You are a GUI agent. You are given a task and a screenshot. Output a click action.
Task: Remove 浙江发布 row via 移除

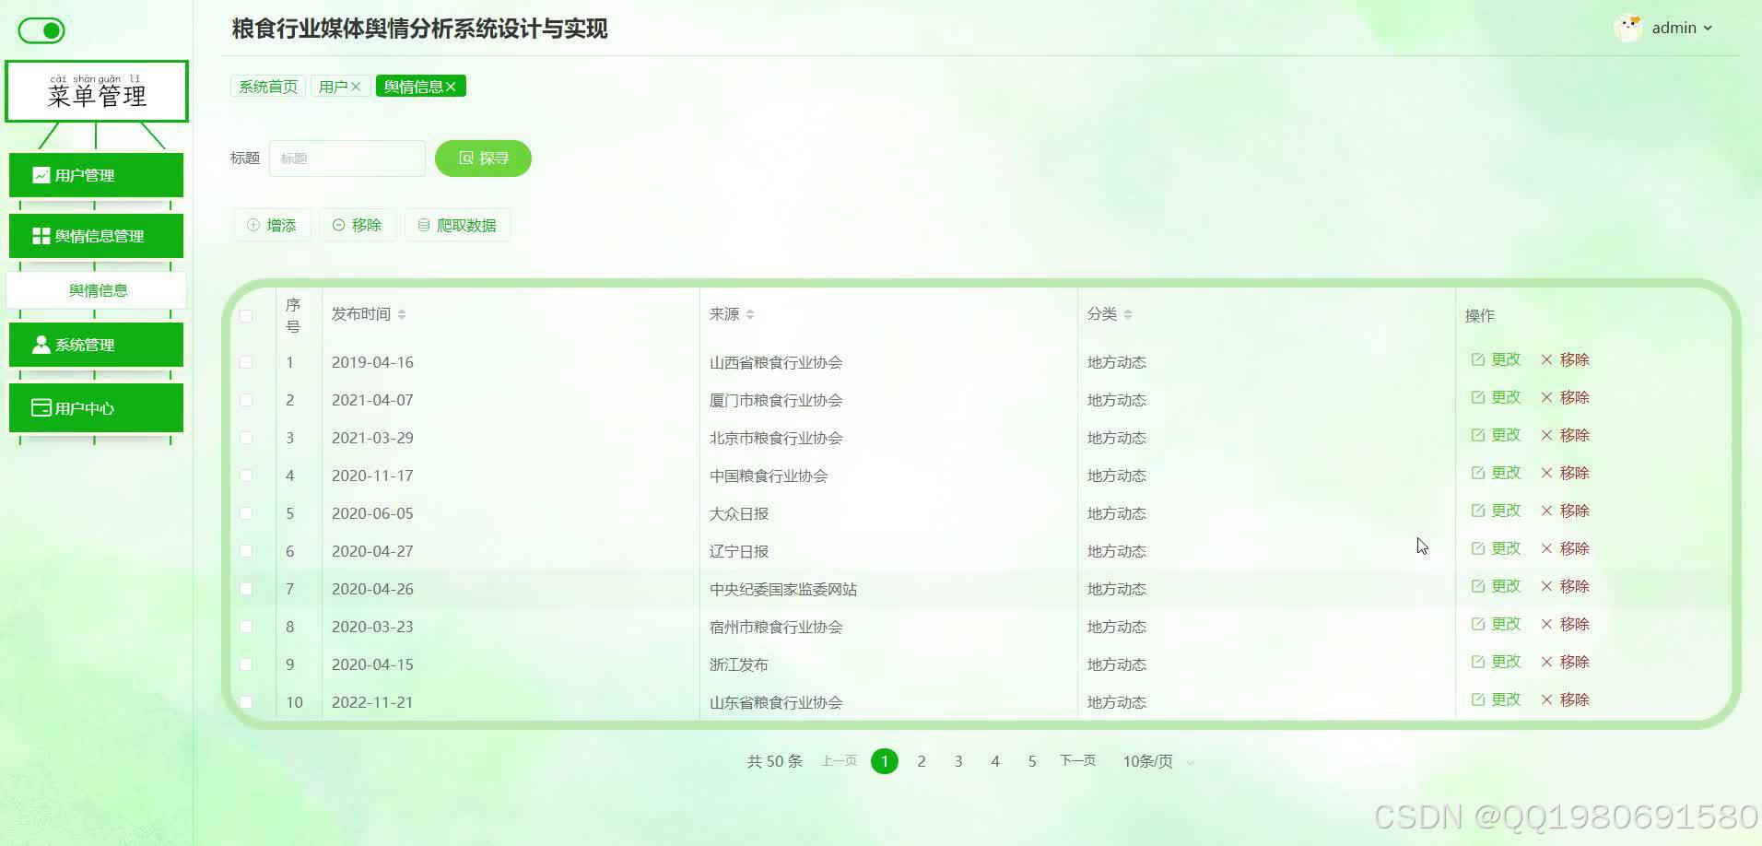1565,662
